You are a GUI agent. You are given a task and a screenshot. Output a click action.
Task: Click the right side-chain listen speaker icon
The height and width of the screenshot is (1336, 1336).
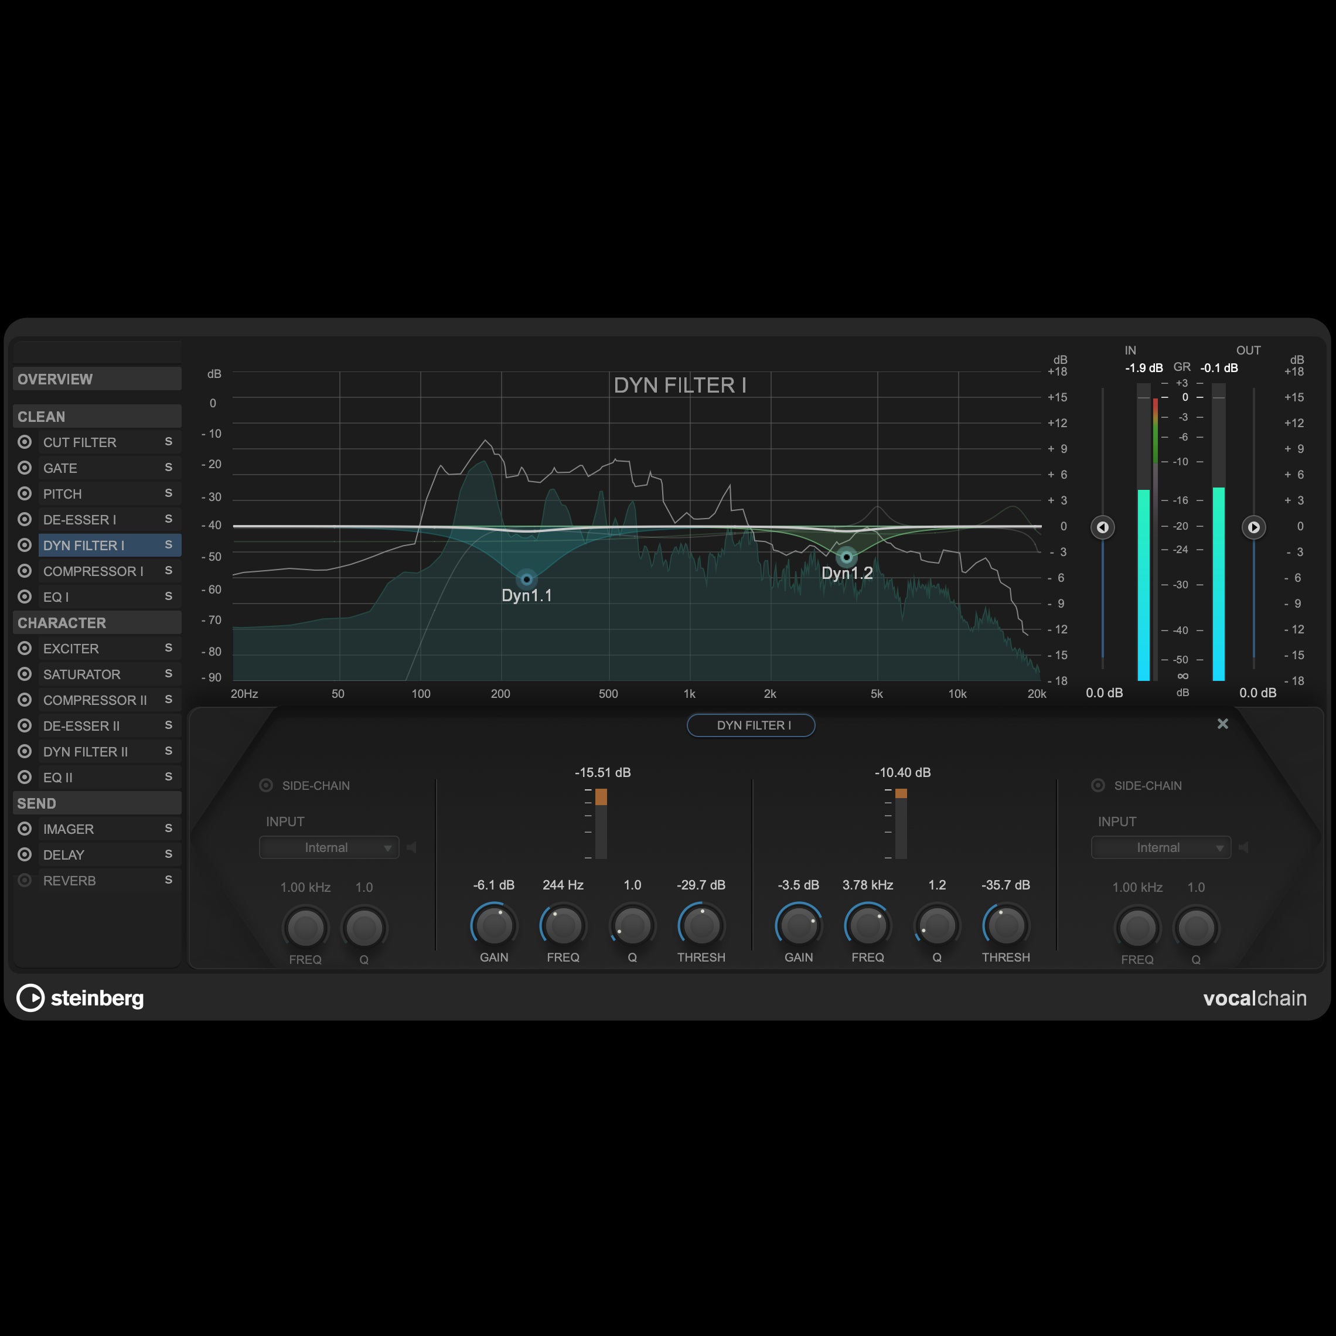point(1243,848)
